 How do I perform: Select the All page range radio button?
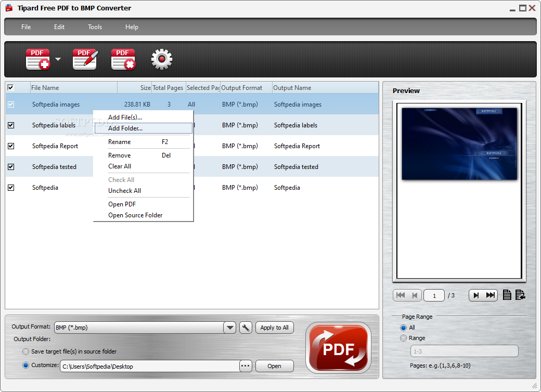pyautogui.click(x=403, y=328)
